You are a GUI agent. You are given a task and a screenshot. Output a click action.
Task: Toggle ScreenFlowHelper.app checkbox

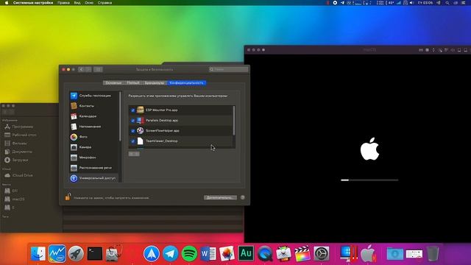[132, 131]
